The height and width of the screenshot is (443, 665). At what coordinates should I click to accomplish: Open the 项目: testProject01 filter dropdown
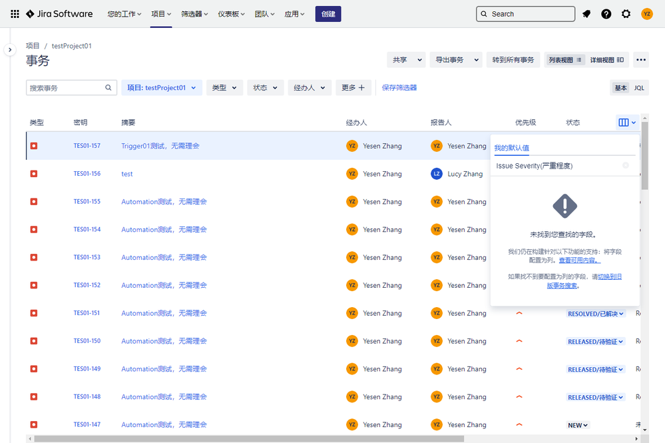[x=161, y=88]
